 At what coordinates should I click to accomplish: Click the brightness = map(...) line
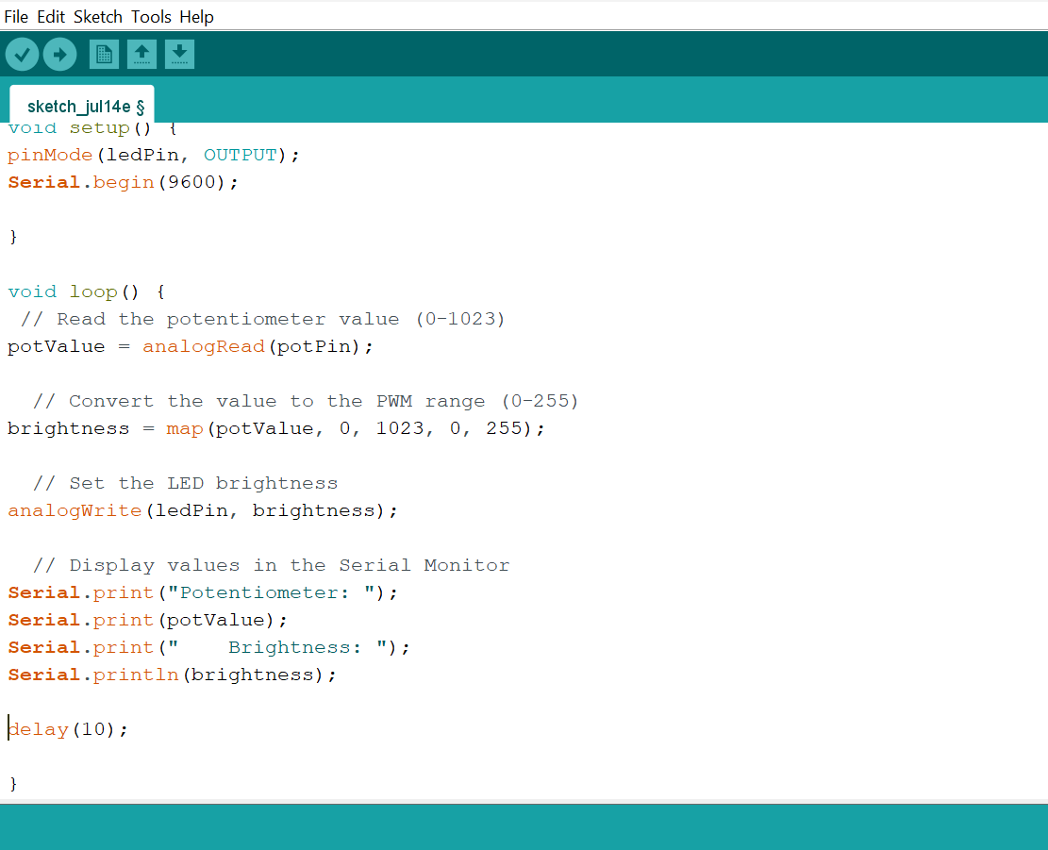point(276,429)
